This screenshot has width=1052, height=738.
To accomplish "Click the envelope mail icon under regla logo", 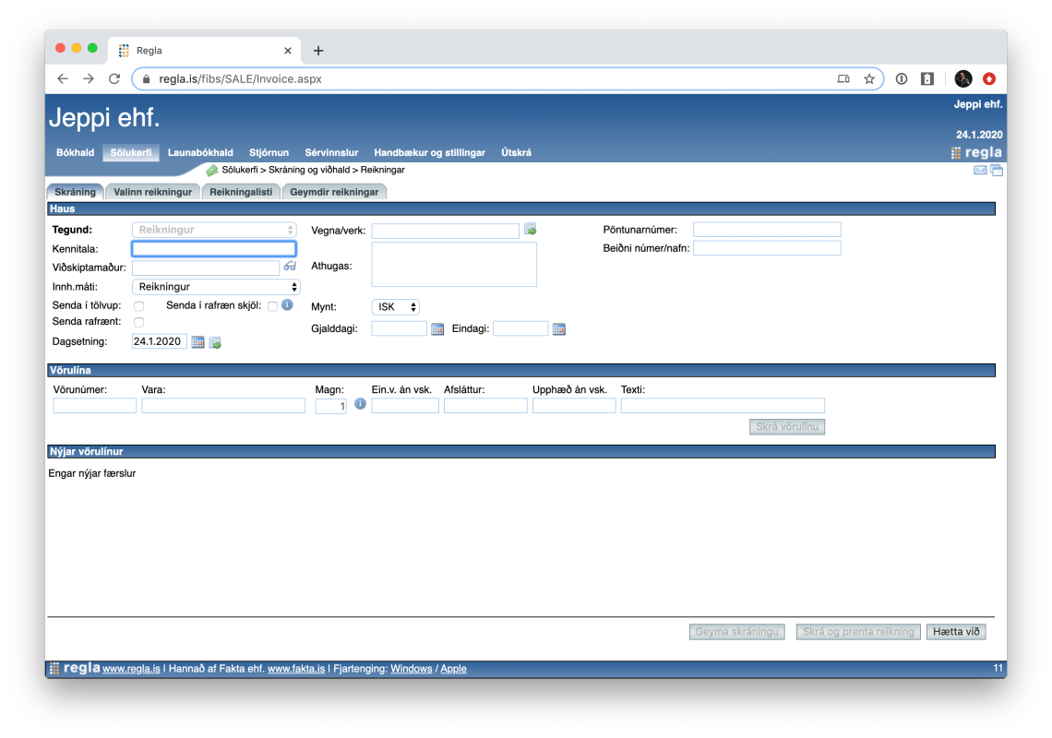I will 980,171.
